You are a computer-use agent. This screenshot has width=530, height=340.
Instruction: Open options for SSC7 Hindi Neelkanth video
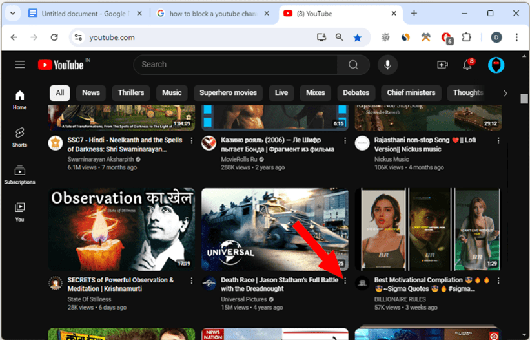[x=192, y=141]
